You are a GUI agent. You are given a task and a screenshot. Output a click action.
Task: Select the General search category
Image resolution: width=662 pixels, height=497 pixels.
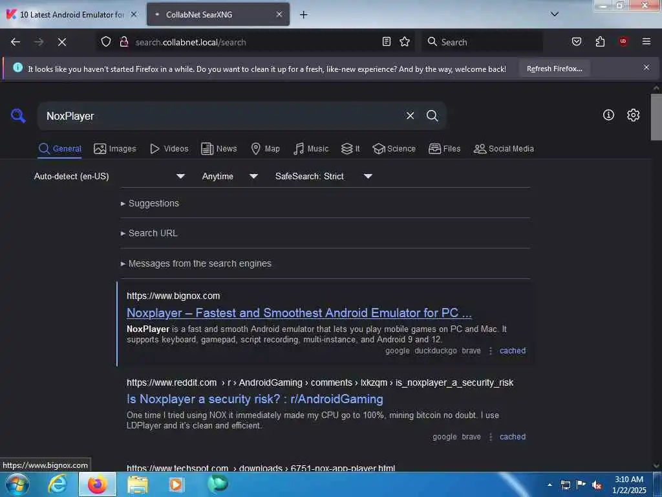click(x=59, y=149)
